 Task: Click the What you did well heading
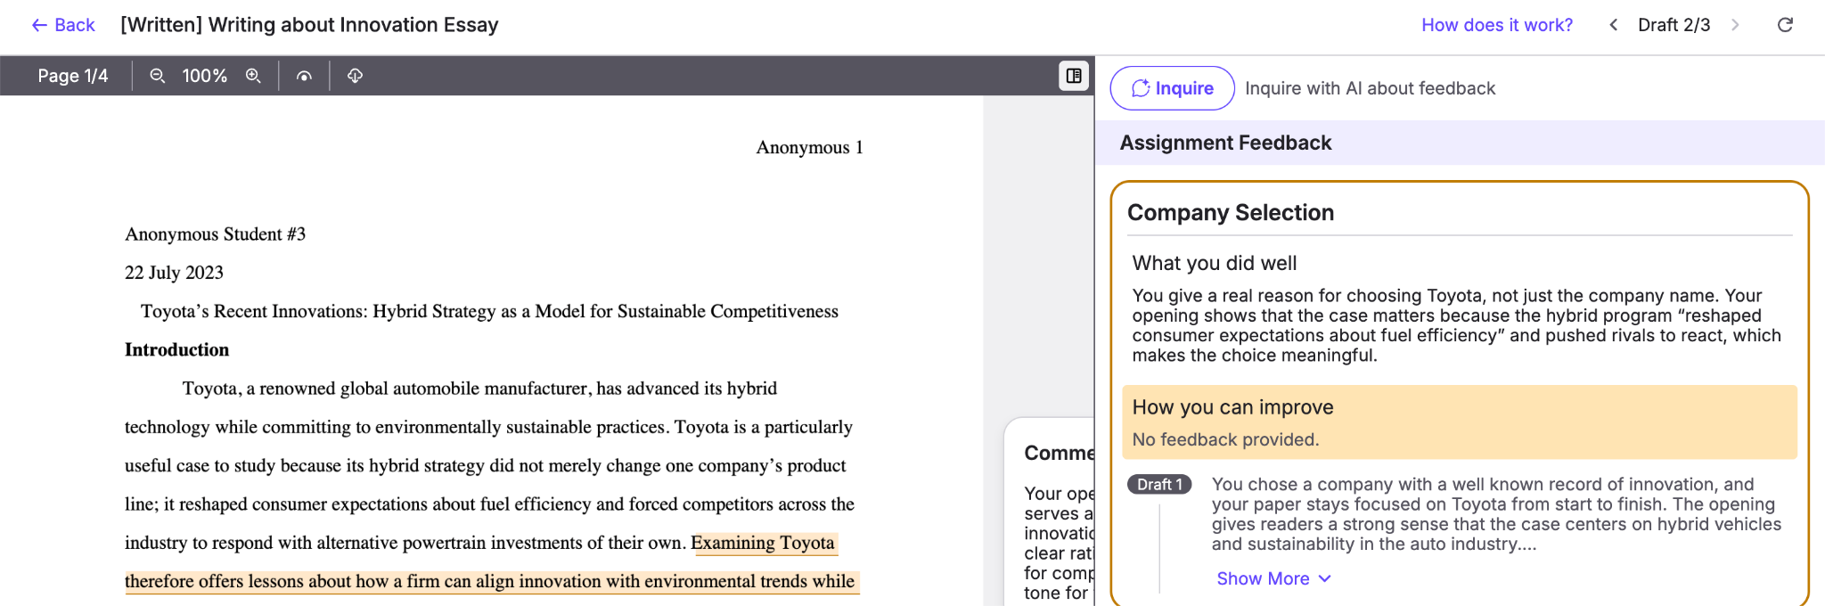click(1214, 263)
